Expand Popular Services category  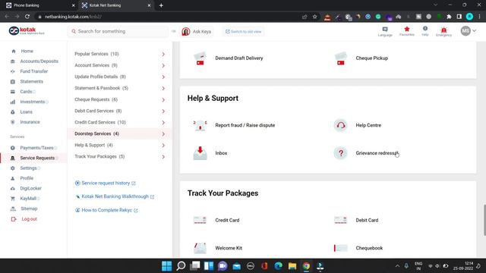tap(120, 54)
